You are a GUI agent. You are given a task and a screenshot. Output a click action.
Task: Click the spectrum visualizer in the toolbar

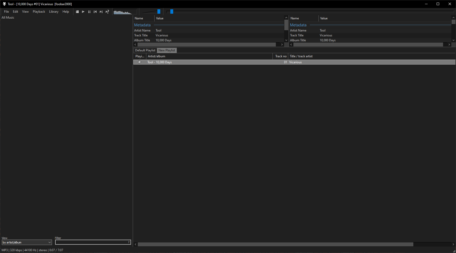point(125,12)
